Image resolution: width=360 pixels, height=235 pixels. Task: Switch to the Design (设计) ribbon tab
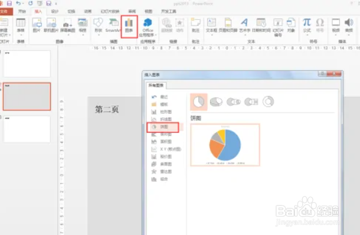(55, 11)
